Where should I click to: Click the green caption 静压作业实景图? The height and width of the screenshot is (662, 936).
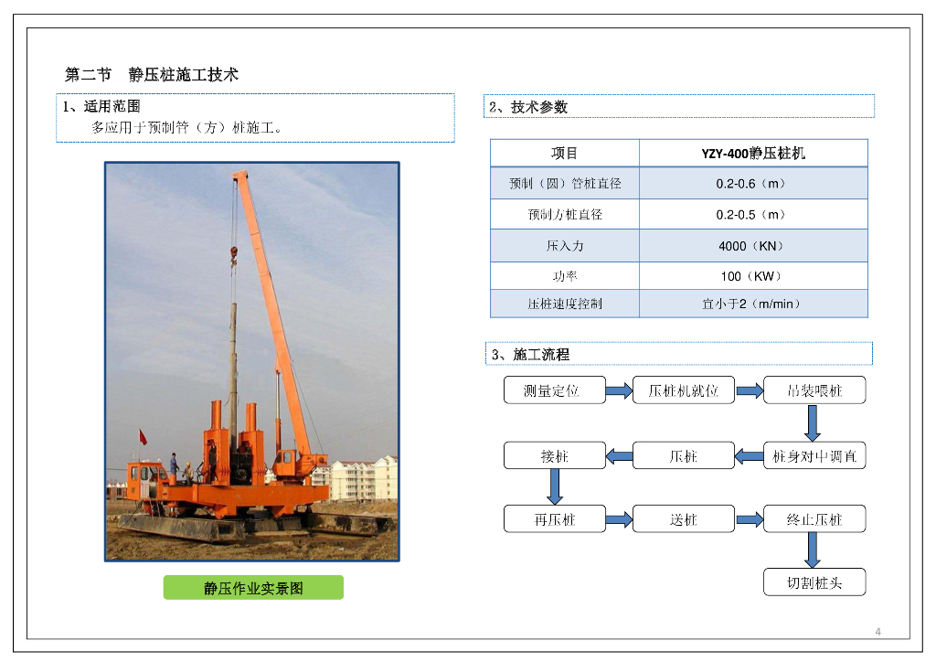pos(253,588)
